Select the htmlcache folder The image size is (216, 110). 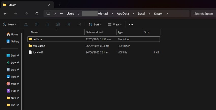tap(94, 46)
